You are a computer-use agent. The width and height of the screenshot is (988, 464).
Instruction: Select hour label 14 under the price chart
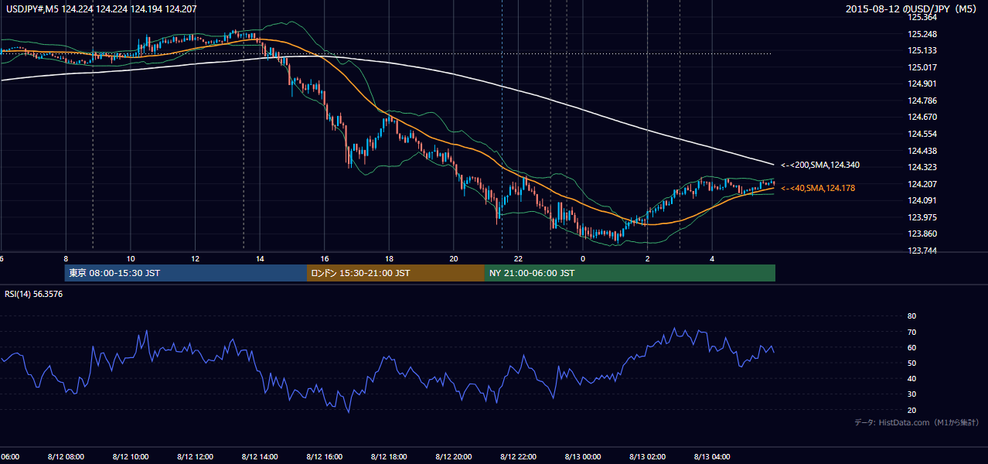[x=260, y=258]
